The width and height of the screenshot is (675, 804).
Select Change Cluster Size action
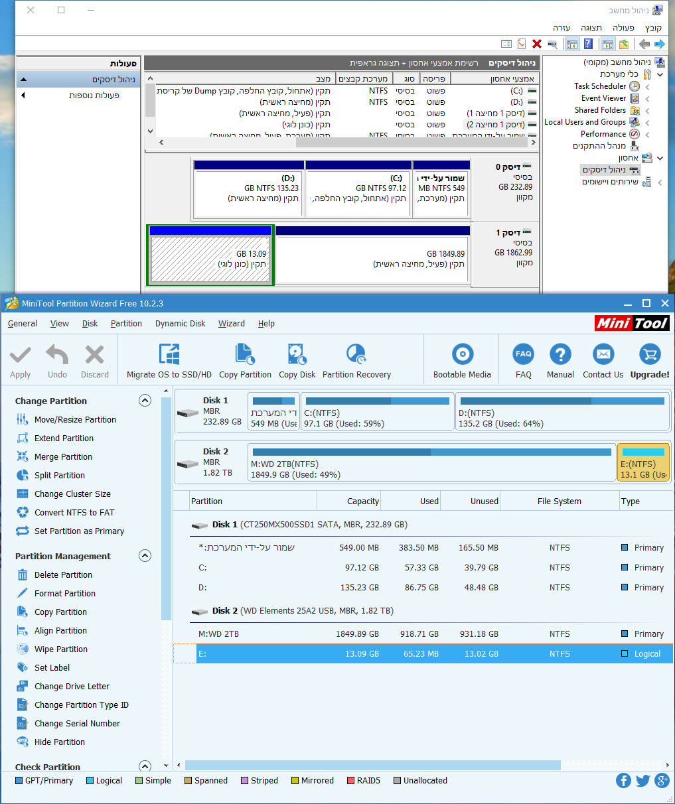[63, 494]
